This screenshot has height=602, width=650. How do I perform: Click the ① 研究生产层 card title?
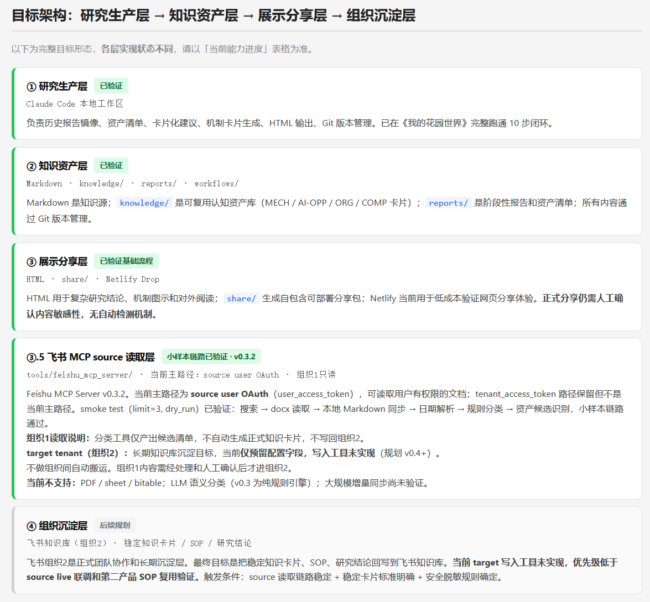(x=57, y=86)
